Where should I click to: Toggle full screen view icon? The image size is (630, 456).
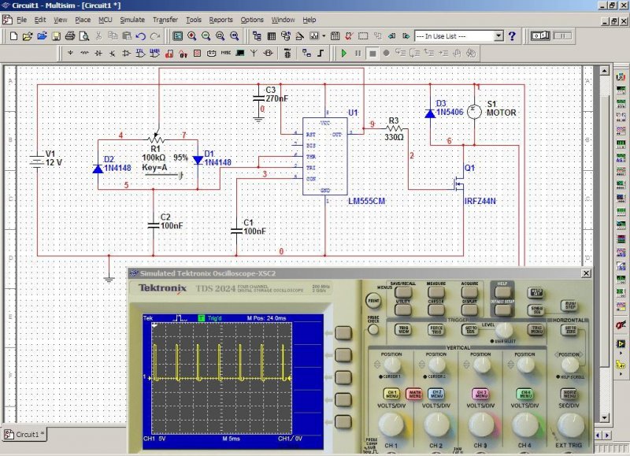178,36
